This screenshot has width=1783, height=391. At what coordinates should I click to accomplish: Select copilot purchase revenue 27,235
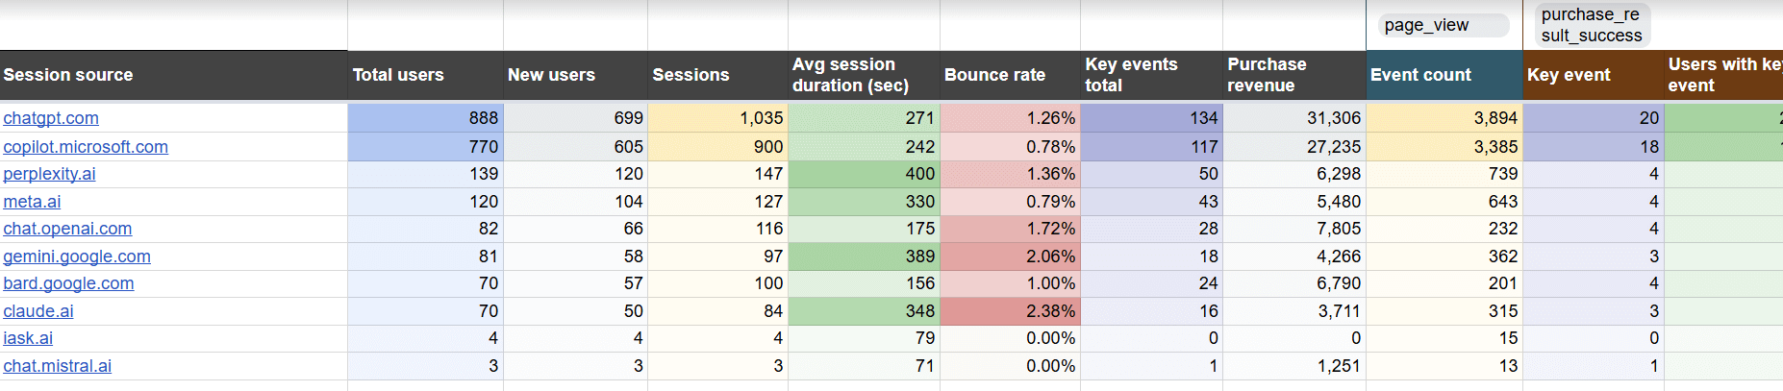coord(1294,147)
